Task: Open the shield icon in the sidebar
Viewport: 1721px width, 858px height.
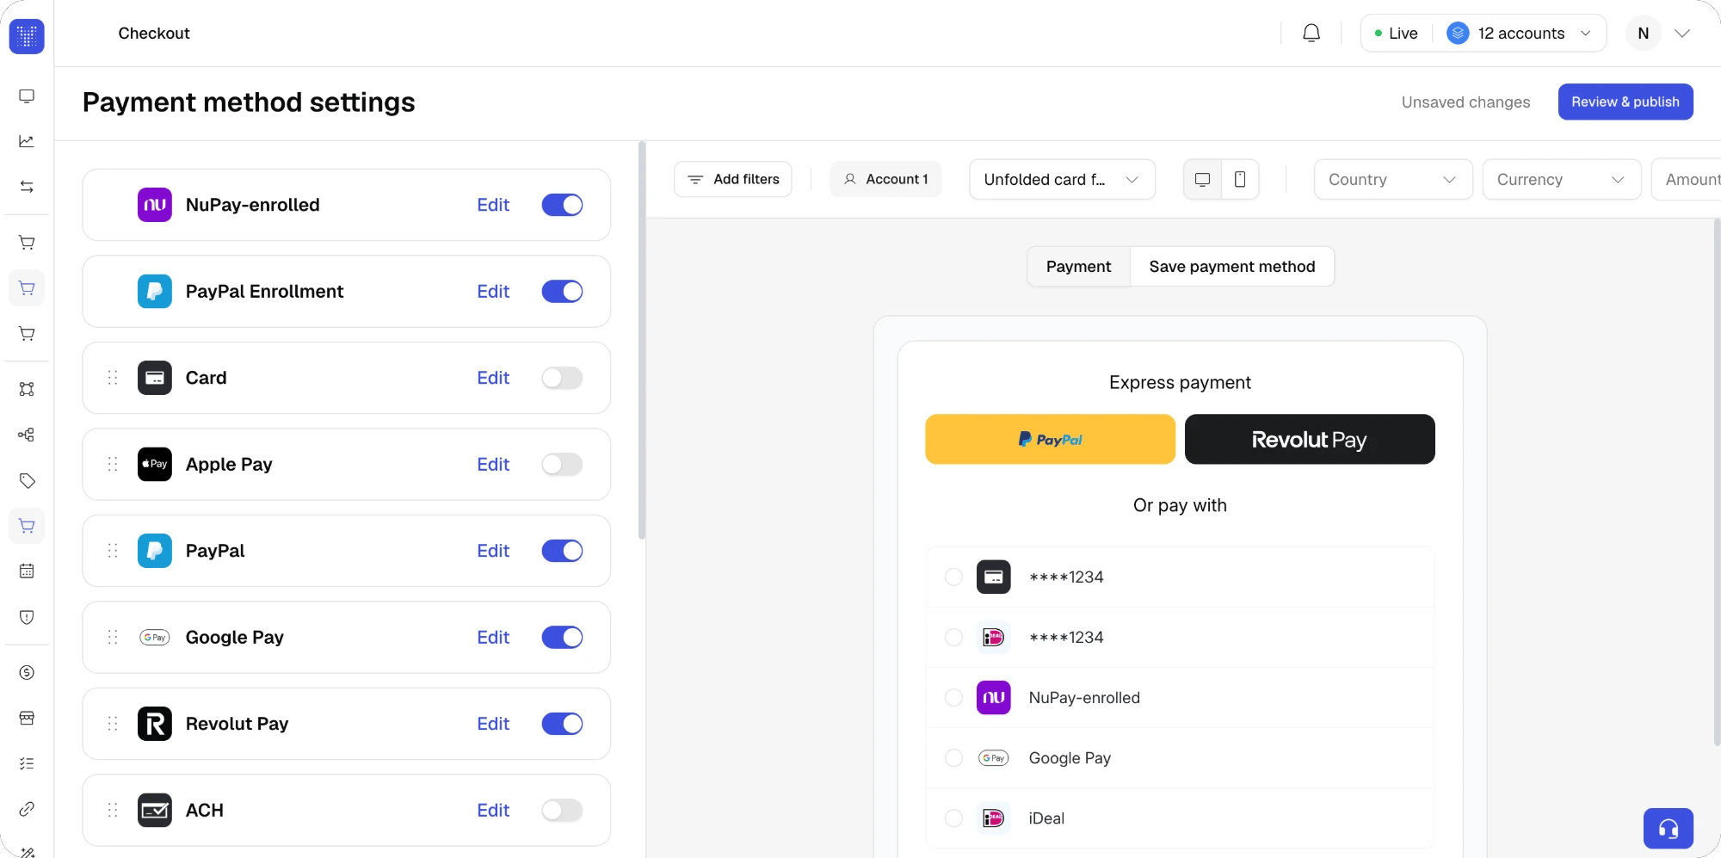Action: (27, 617)
